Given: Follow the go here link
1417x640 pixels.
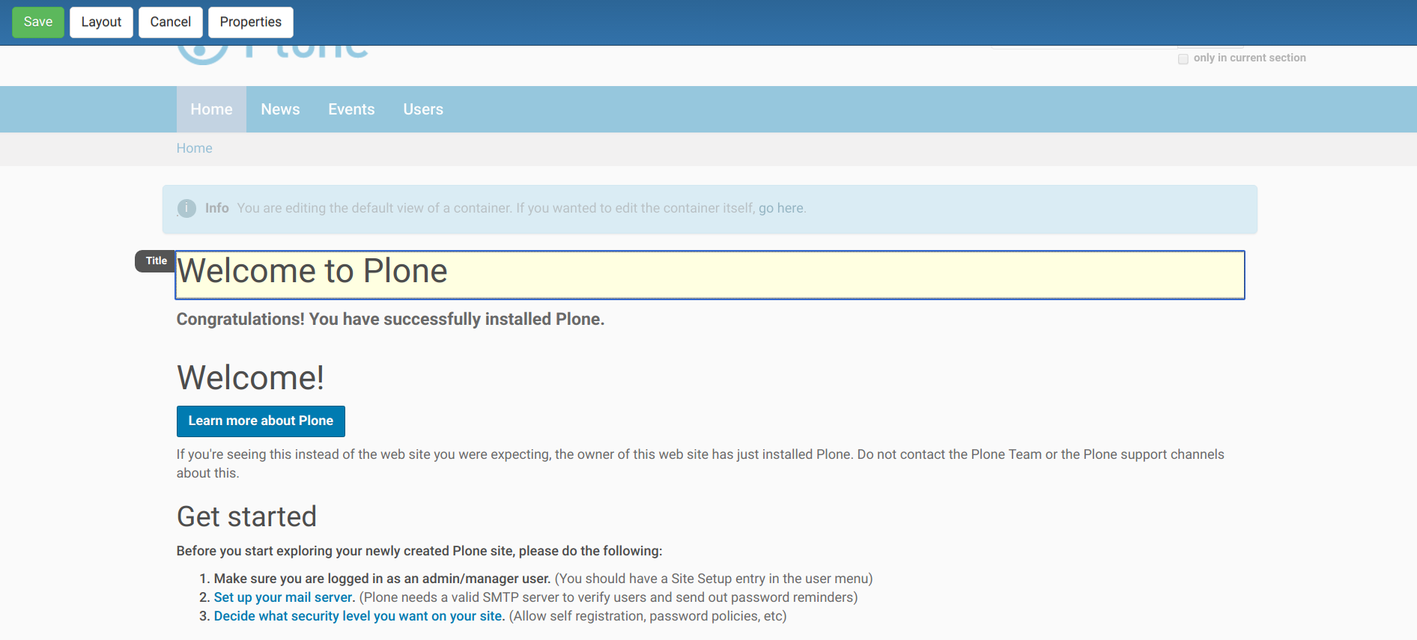Looking at the screenshot, I should click(x=780, y=208).
